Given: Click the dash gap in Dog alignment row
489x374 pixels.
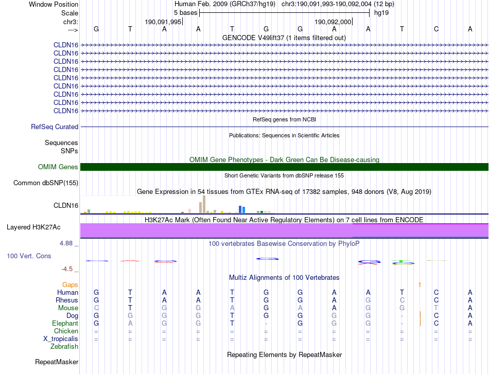Looking at the screenshot, I should click(402, 316).
